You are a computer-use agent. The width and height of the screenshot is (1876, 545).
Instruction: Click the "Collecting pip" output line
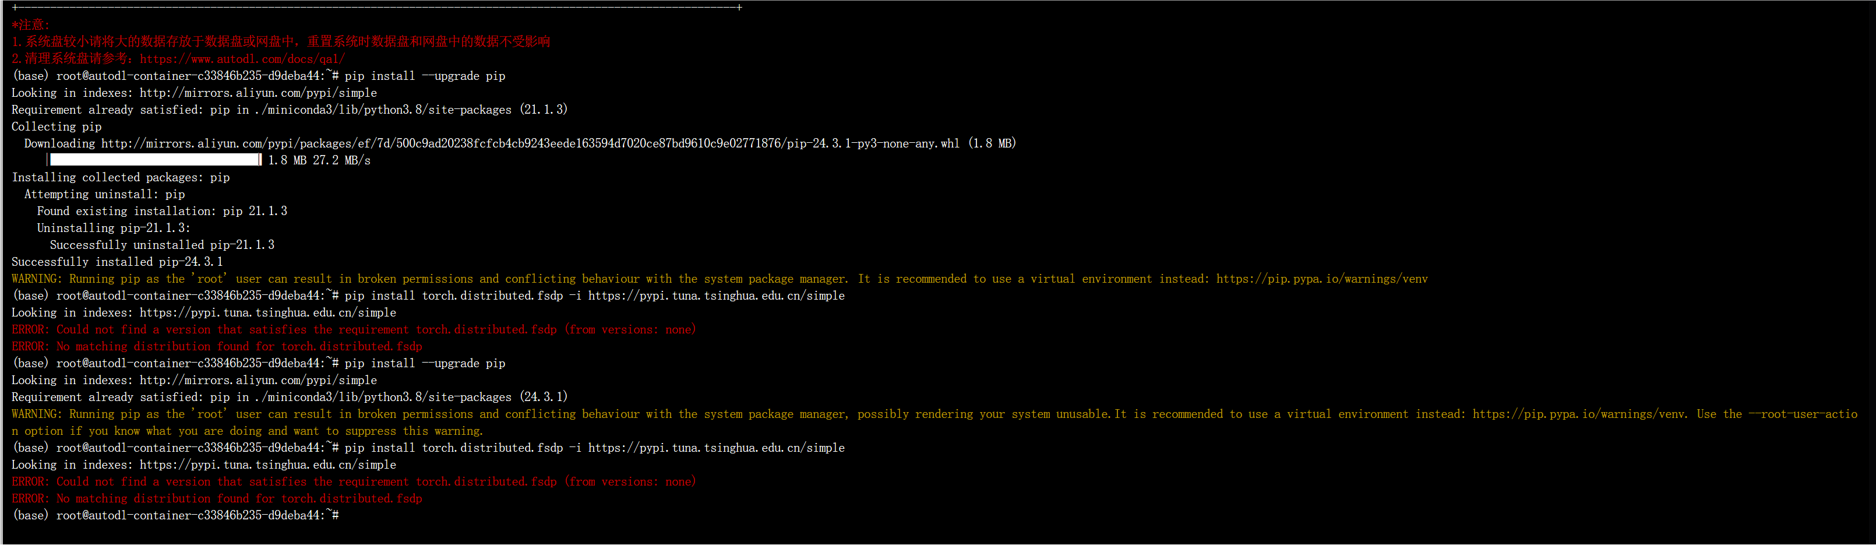[56, 127]
